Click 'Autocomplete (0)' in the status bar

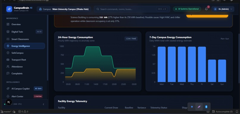pos(222,112)
